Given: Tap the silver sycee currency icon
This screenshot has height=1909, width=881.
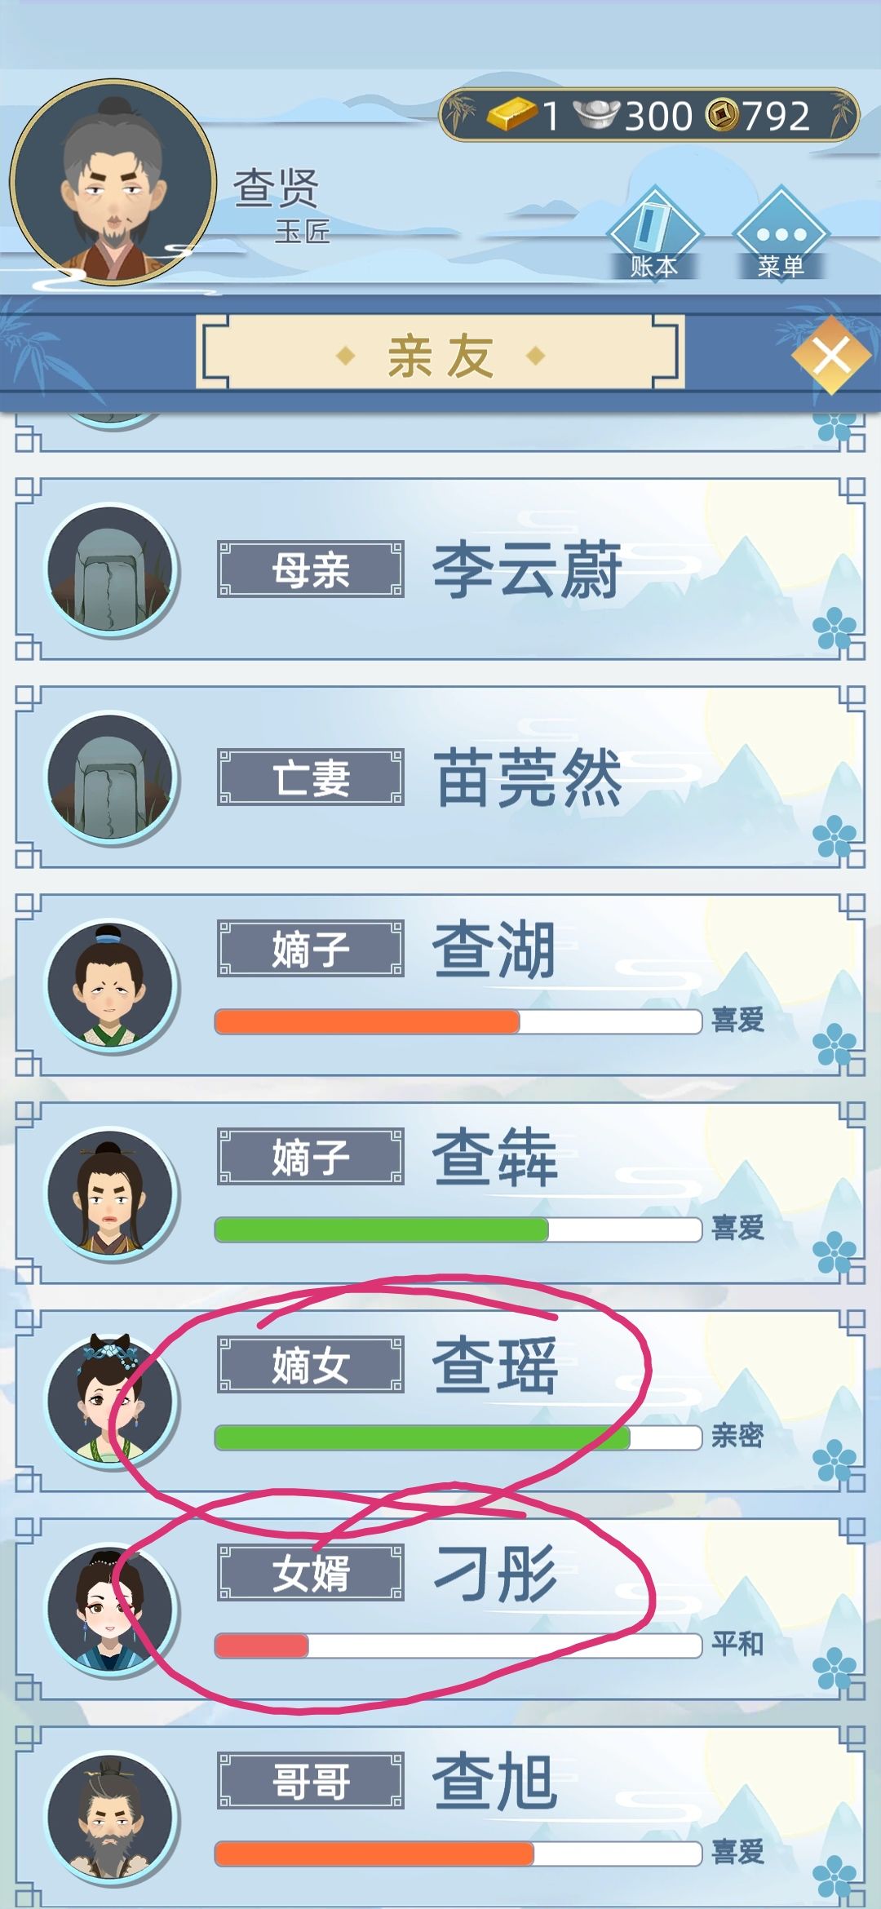Looking at the screenshot, I should click(x=597, y=115).
